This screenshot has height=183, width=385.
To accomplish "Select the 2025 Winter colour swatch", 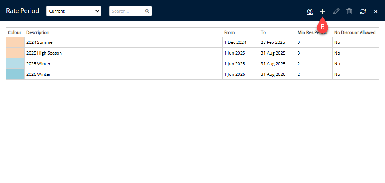I will 15,64.
